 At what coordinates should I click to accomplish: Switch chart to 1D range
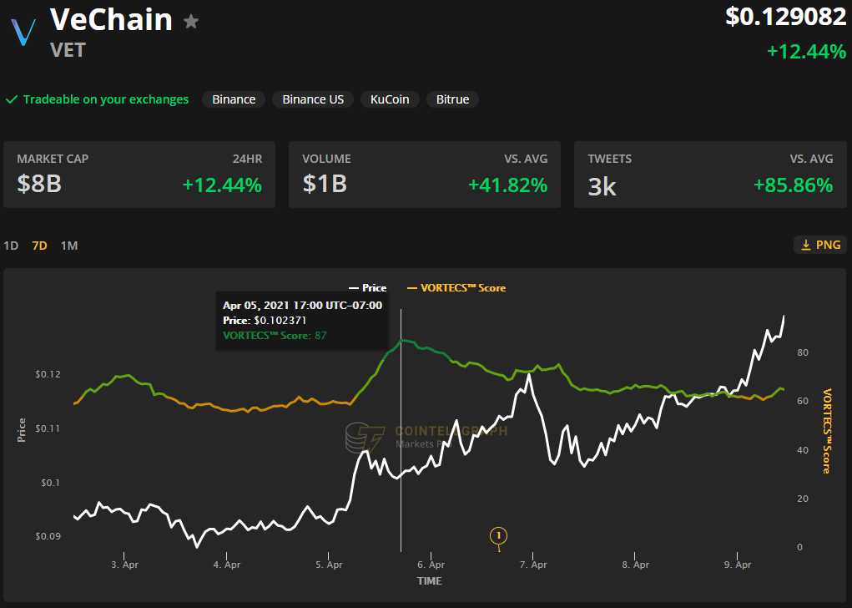tap(11, 246)
